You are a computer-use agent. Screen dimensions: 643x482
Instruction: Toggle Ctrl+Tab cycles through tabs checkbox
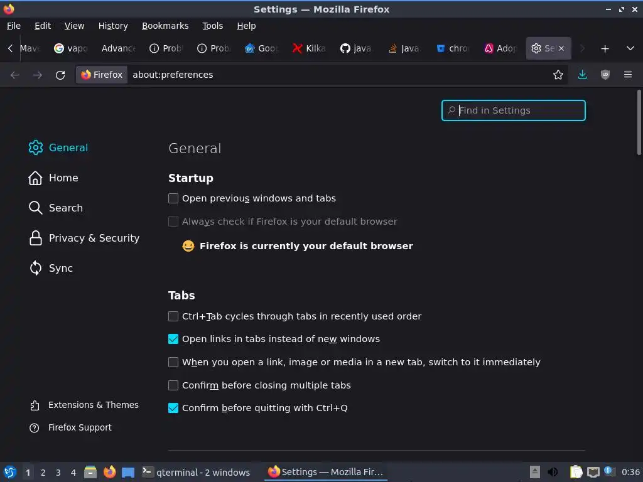tap(173, 316)
